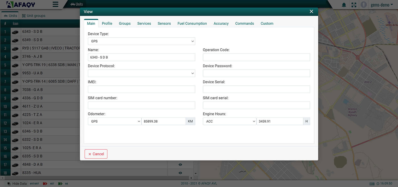
Task: Click the Name input field
Action: coord(142,57)
